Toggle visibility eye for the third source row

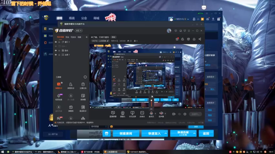tap(56, 50)
